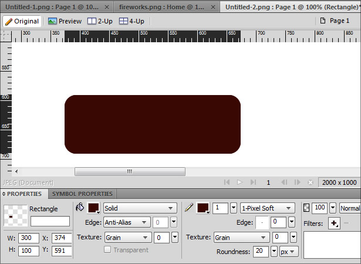Open fill feather amount slider arrow
361x264 pixels.
point(174,222)
